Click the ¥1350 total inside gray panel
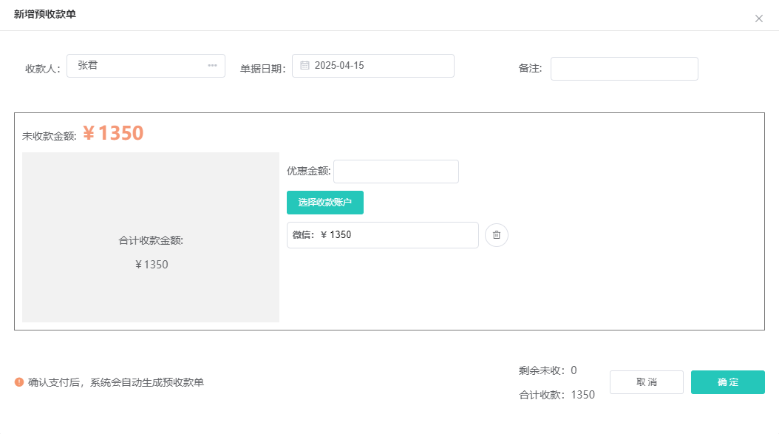Image resolution: width=779 pixels, height=434 pixels. coord(151,265)
